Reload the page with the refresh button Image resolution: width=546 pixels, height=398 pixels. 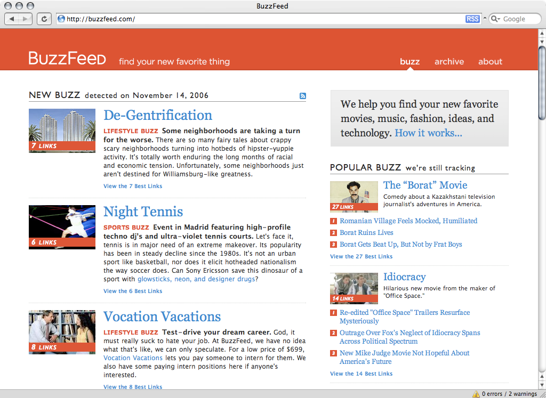click(44, 19)
